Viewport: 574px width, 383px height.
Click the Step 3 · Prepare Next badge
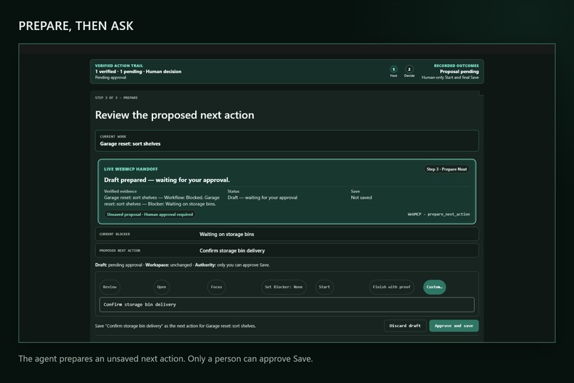point(447,169)
